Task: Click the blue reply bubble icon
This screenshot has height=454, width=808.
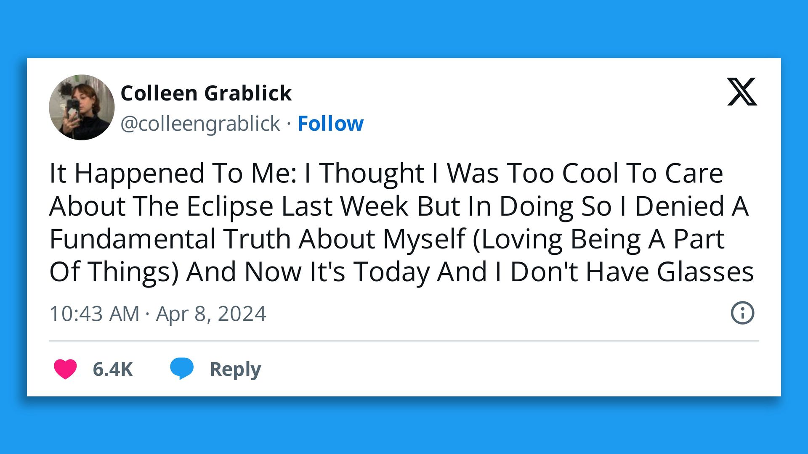Action: (182, 368)
